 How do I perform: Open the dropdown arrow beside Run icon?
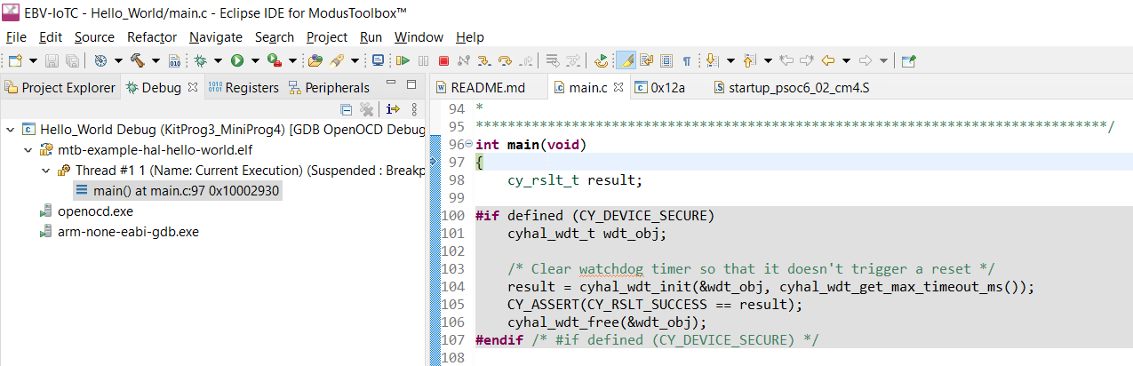point(255,61)
